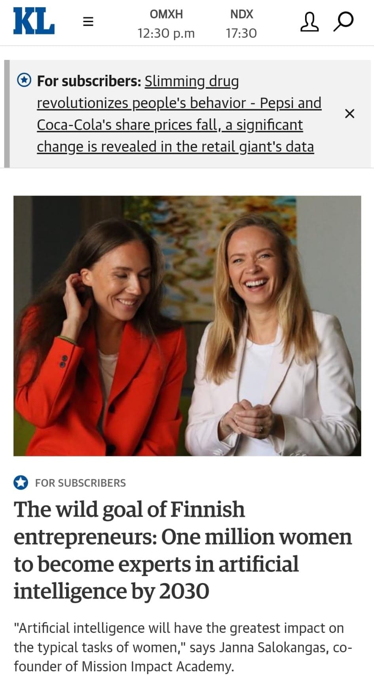Tap the KL logo to go home
This screenshot has height=680, width=374.
(x=34, y=22)
